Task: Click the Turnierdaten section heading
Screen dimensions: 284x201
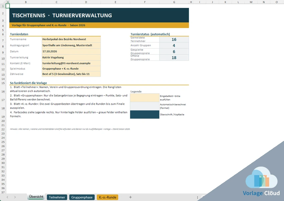Action: coord(19,34)
